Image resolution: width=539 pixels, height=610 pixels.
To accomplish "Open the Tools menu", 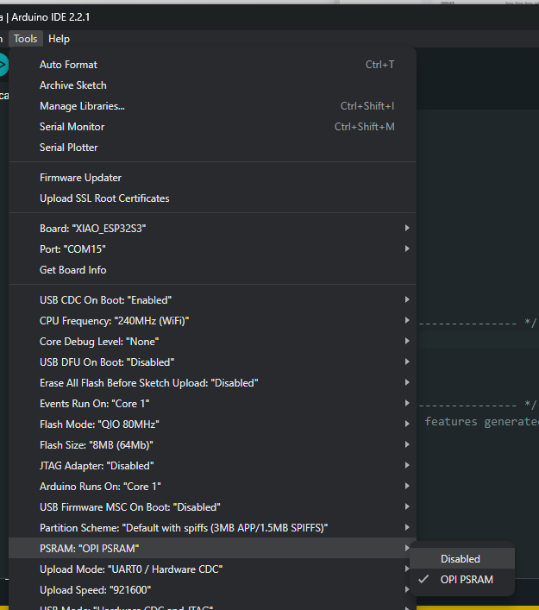I will click(x=25, y=39).
